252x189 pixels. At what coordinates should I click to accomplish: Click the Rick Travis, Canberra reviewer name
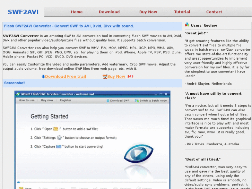[213, 144]
